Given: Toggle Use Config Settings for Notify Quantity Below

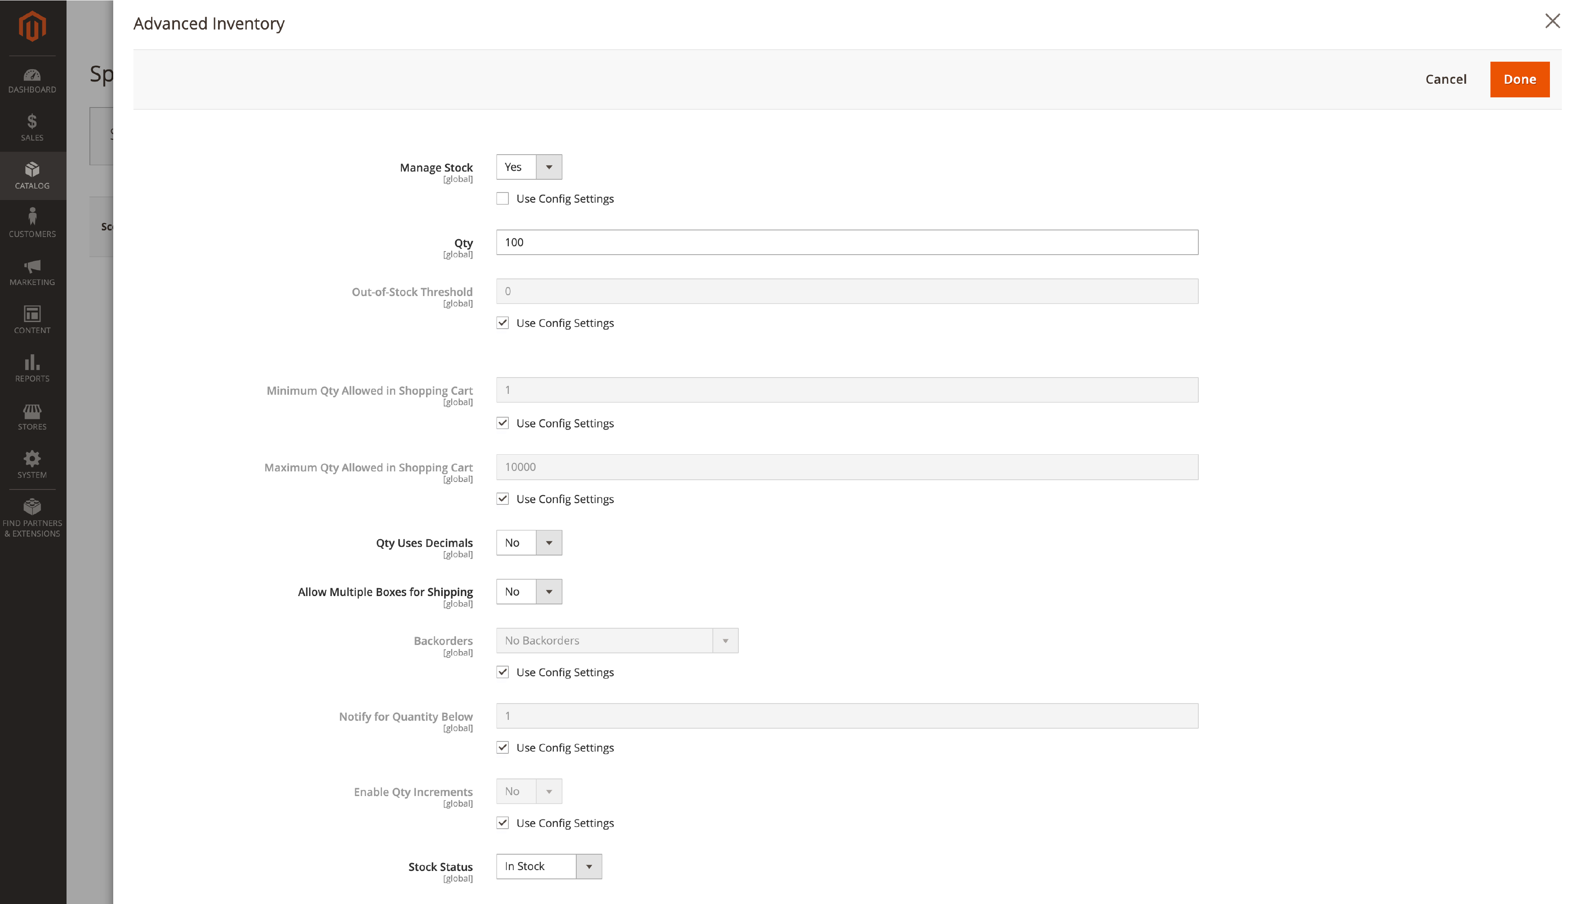Looking at the screenshot, I should [x=502, y=747].
